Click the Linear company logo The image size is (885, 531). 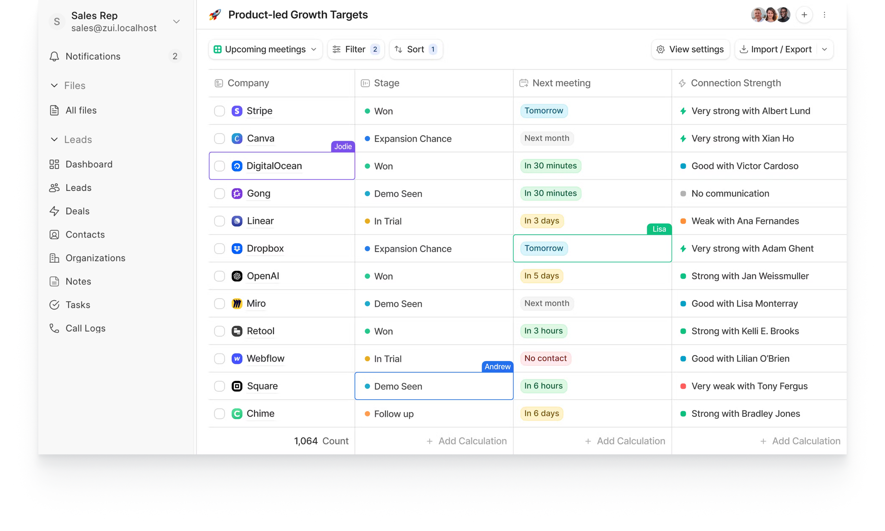coord(237,221)
